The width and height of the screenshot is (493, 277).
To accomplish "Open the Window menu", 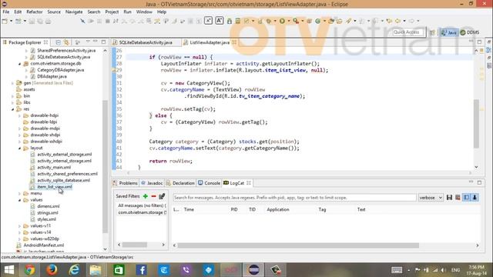I will pos(144,12).
